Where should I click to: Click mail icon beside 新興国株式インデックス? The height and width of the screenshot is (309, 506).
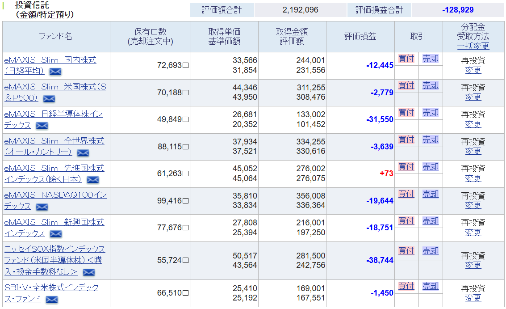click(x=56, y=234)
